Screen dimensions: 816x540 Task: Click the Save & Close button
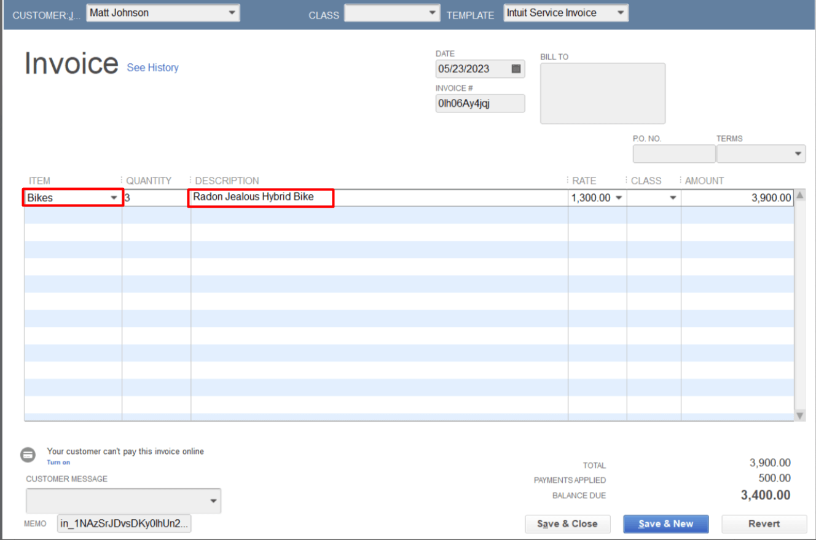567,523
